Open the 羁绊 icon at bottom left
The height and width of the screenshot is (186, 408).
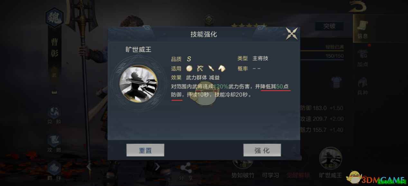pos(54,171)
